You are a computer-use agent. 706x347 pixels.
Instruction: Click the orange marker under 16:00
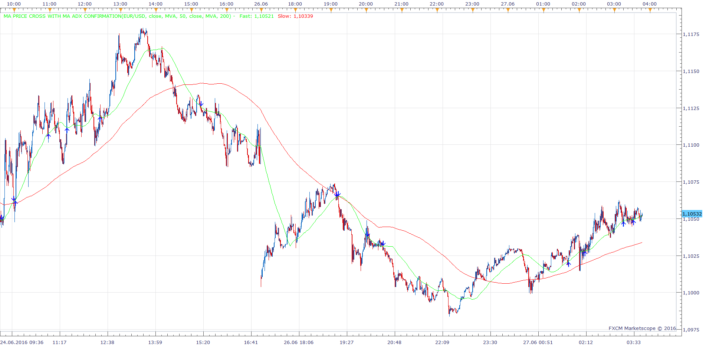coord(226,10)
